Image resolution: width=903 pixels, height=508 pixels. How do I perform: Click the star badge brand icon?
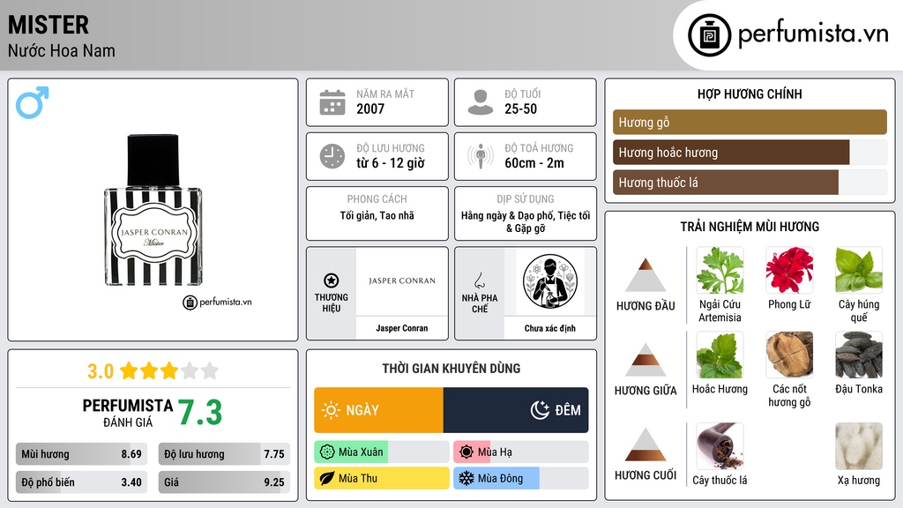click(332, 280)
